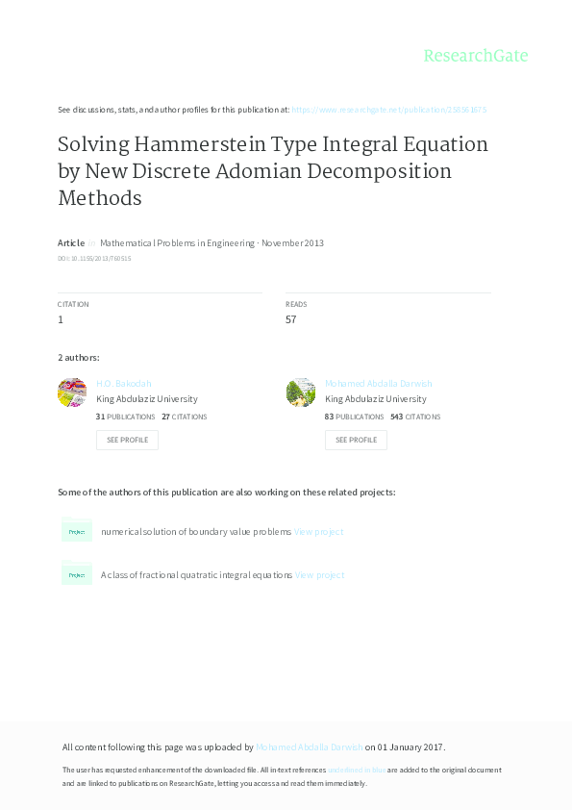Click View project for boundary value problems

pyautogui.click(x=318, y=531)
